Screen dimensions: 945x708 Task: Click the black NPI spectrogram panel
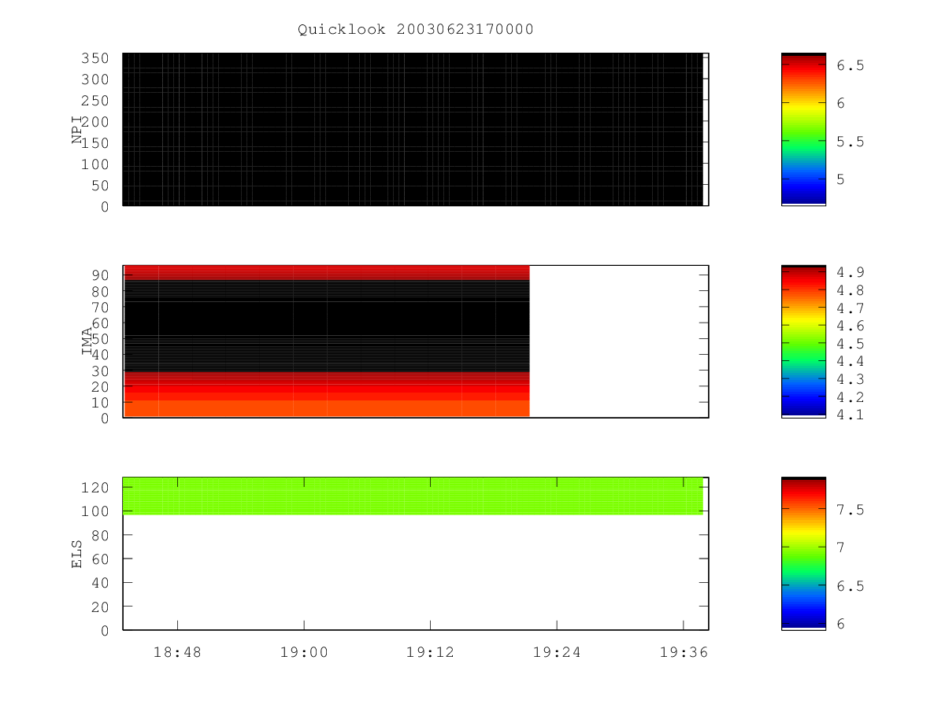[413, 129]
